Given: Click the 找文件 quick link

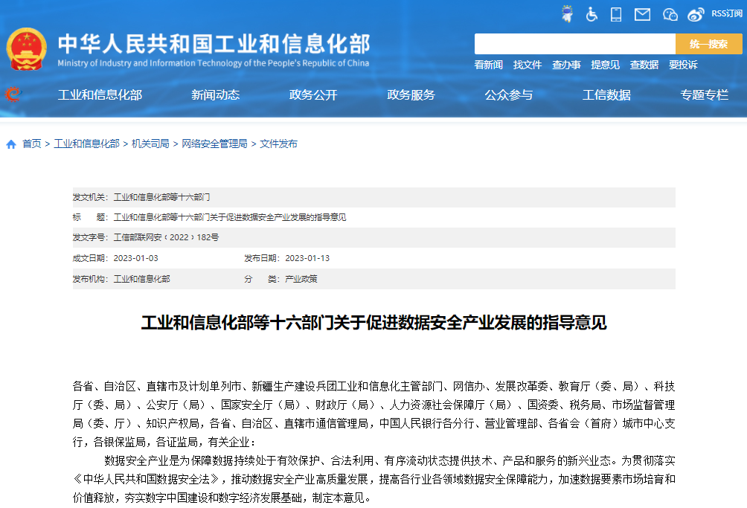Looking at the screenshot, I should [527, 65].
